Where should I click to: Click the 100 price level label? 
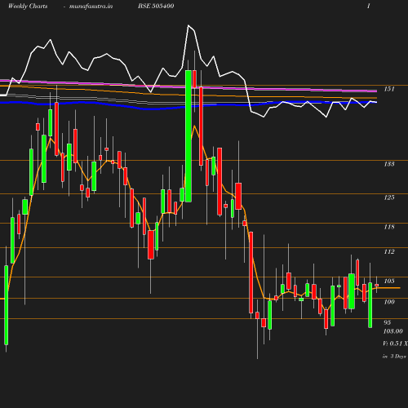click(x=389, y=302)
